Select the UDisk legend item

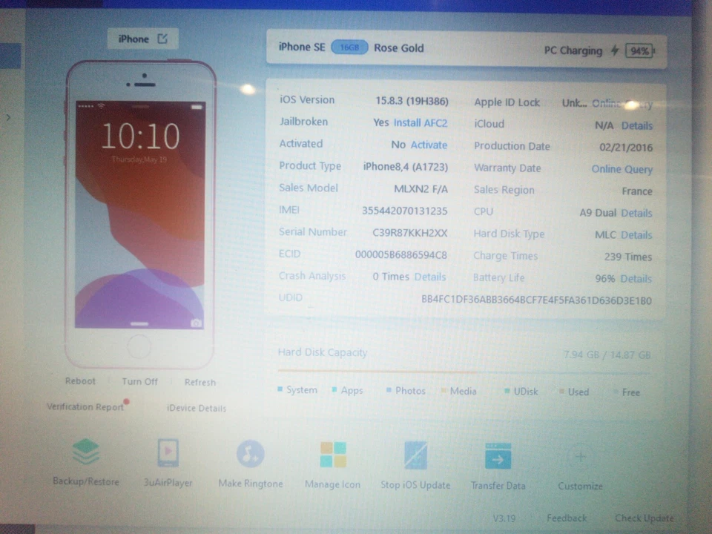click(x=521, y=392)
